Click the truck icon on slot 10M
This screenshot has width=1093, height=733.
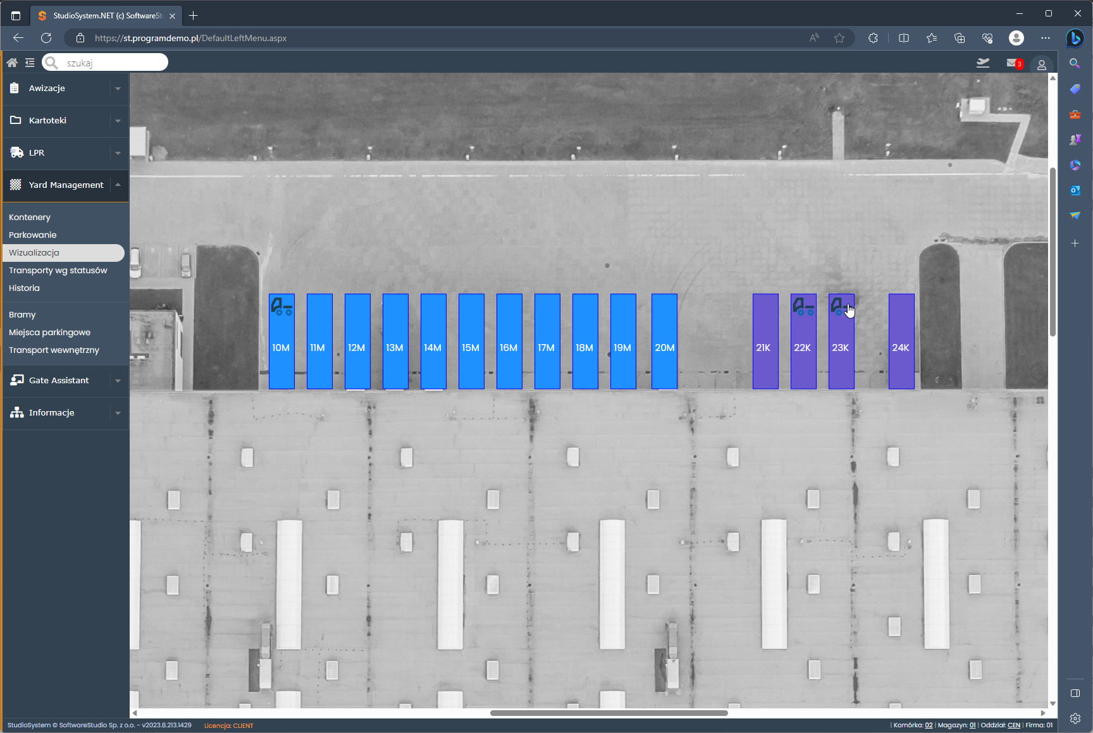click(x=281, y=307)
